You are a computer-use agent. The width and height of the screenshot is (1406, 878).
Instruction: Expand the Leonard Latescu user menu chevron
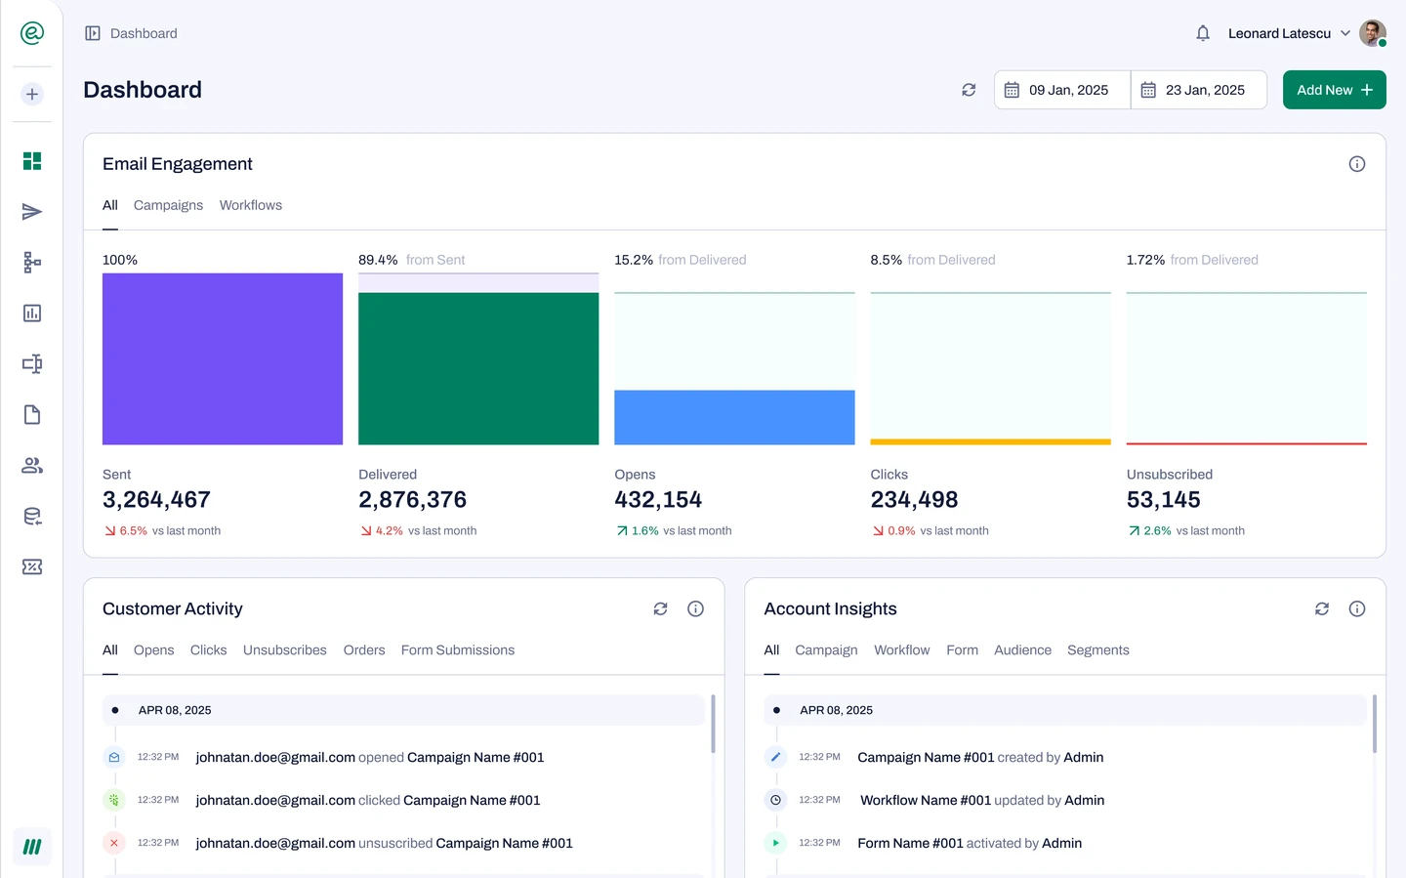click(1345, 33)
